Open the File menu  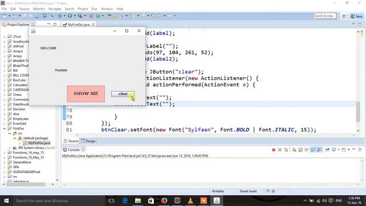[x=4, y=9]
